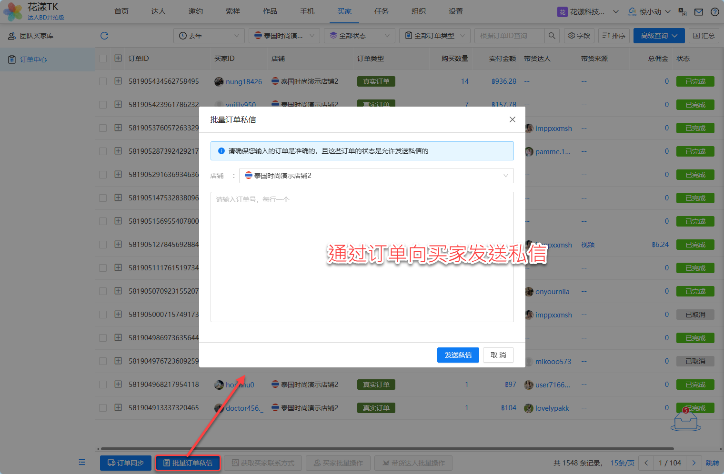The image size is (724, 474).
Task: Click the help question mark icon
Action: [x=714, y=12]
